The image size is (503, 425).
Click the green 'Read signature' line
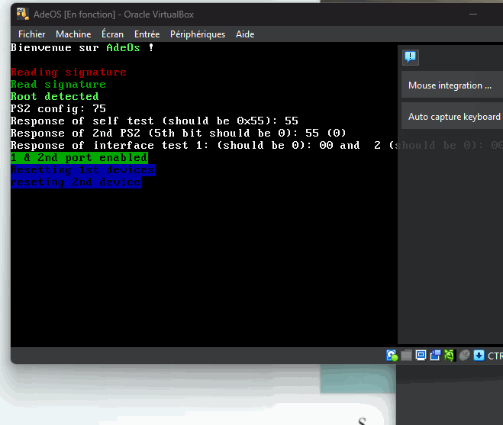point(58,85)
